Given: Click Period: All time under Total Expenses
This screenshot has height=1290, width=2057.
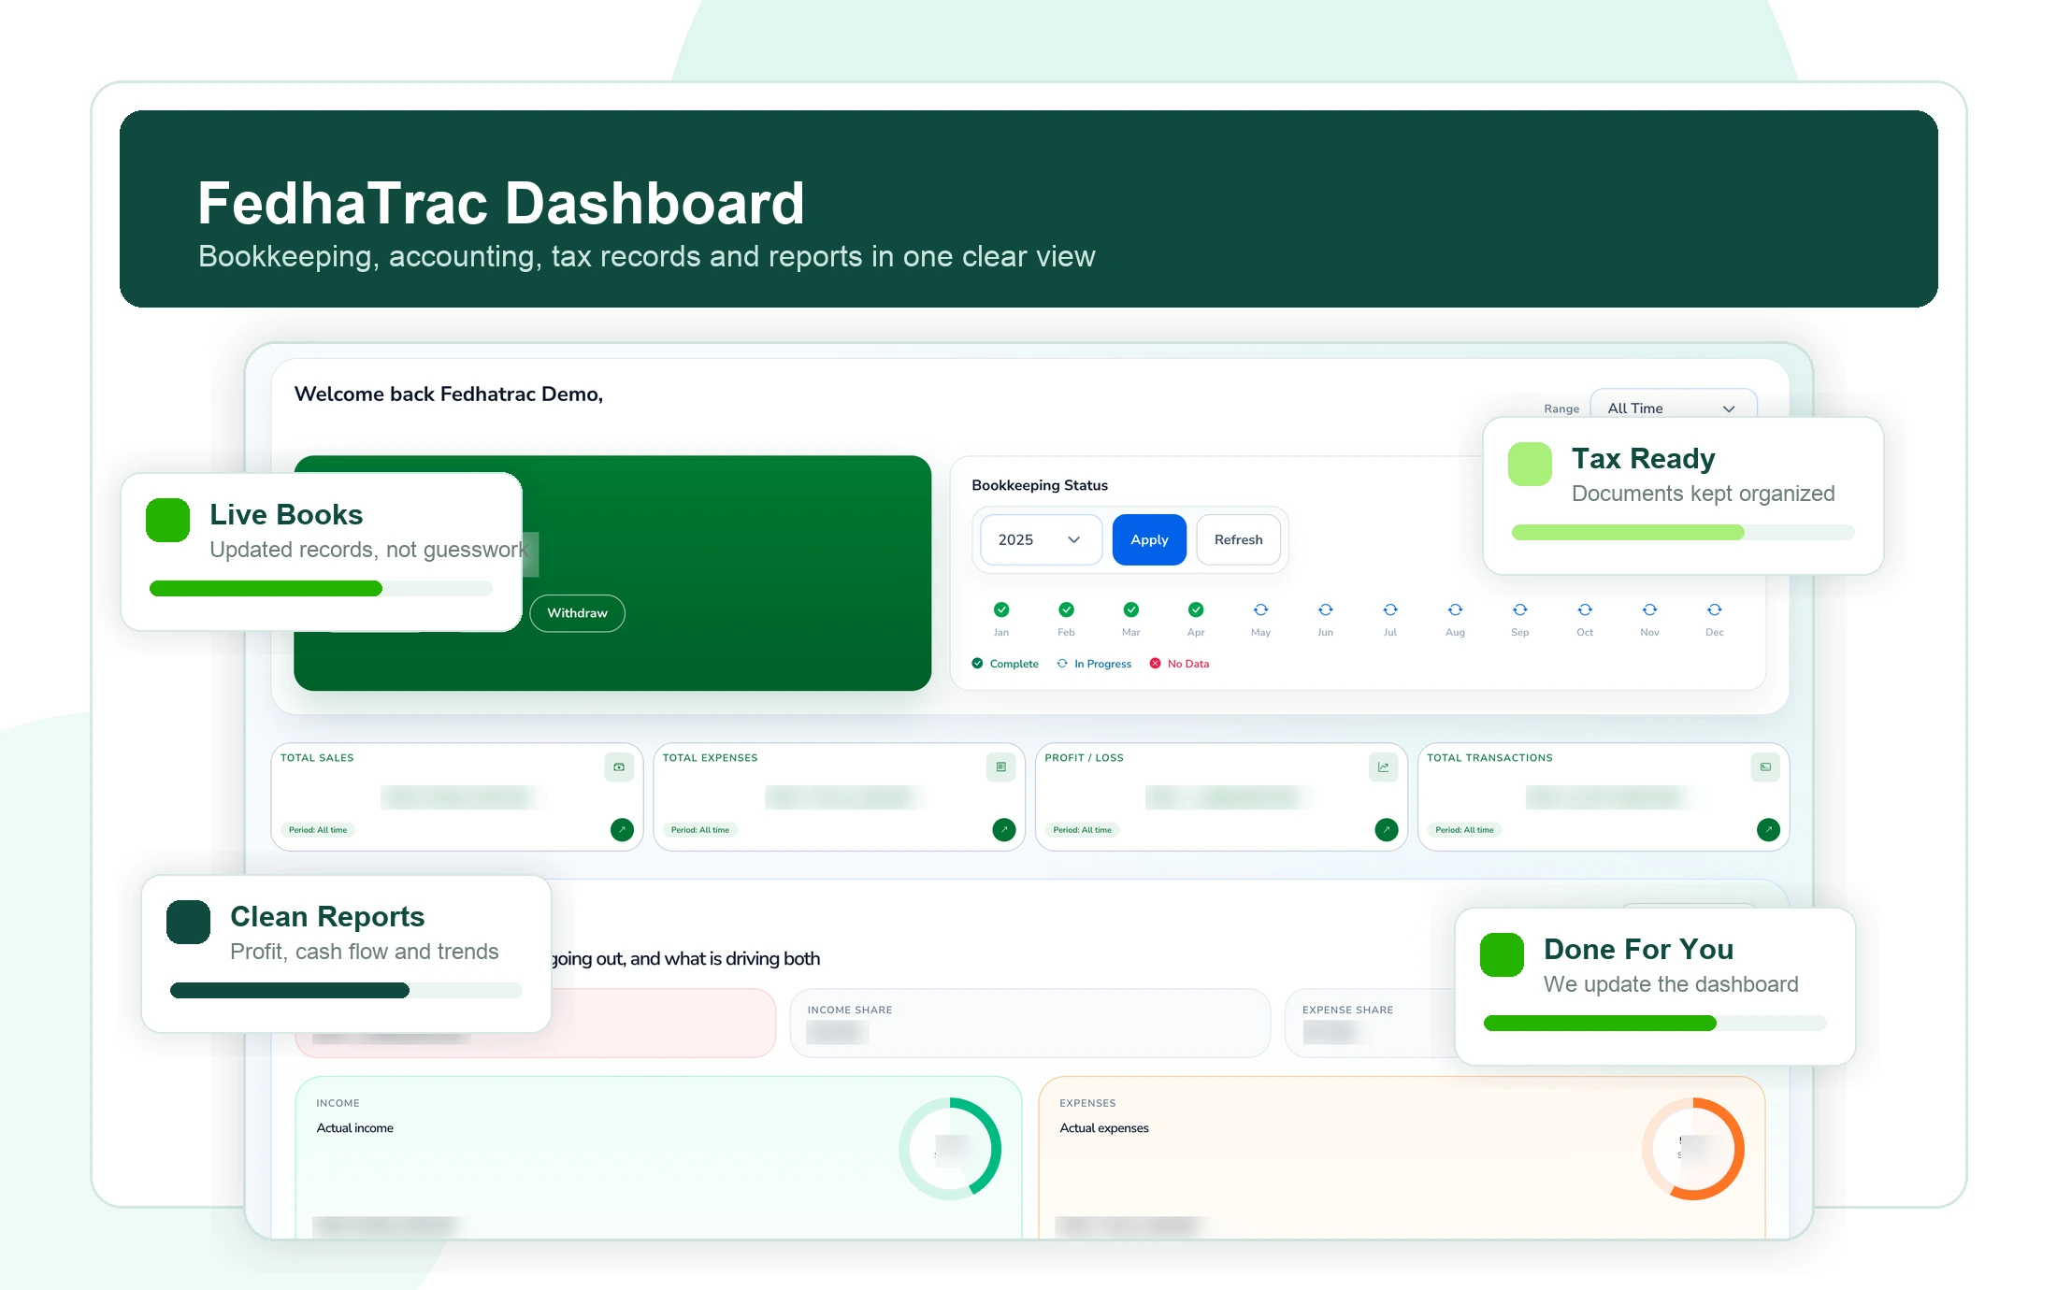Looking at the screenshot, I should 700,830.
